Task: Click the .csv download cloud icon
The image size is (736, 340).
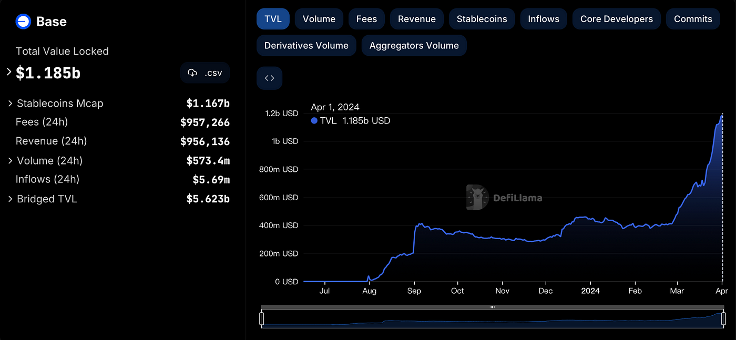Action: click(x=192, y=73)
